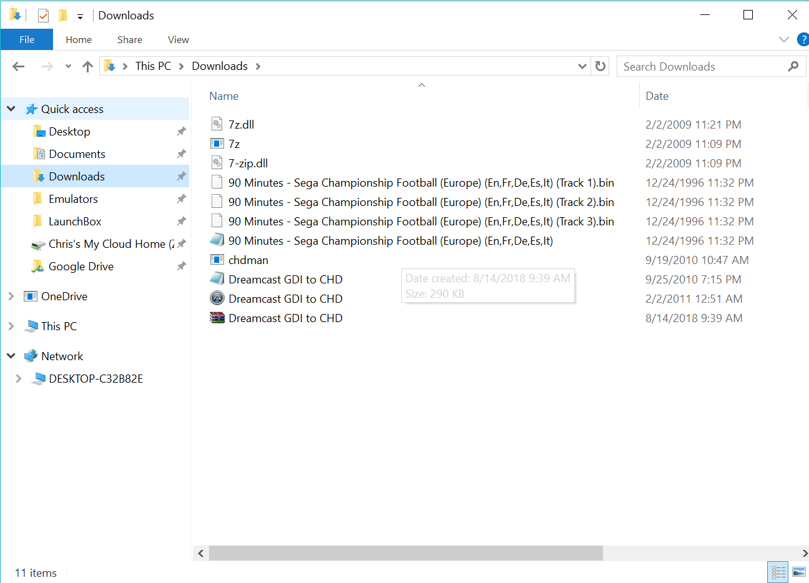809x583 pixels.
Task: Select the 7-zip.dll file icon
Action: coord(217,163)
